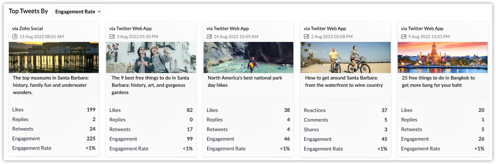Open the Santa Barbara pier sunset thumbnail
The width and height of the screenshot is (496, 164).
(54, 58)
